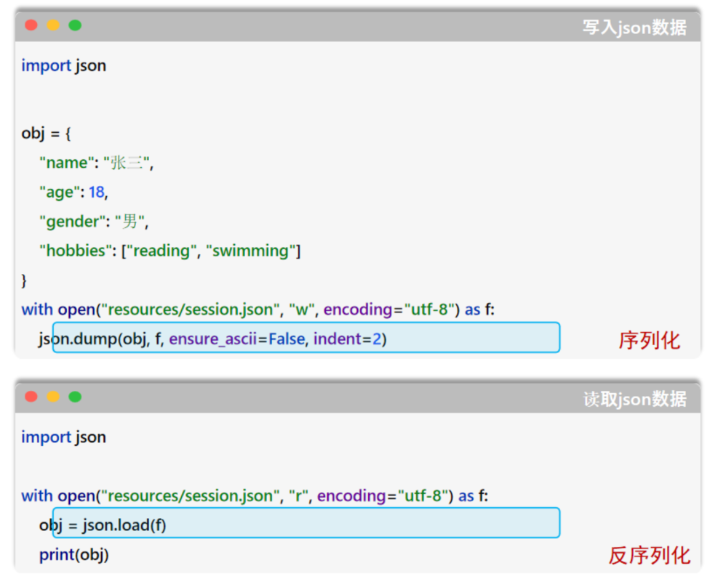Click the red 序列化 label

tap(650, 341)
